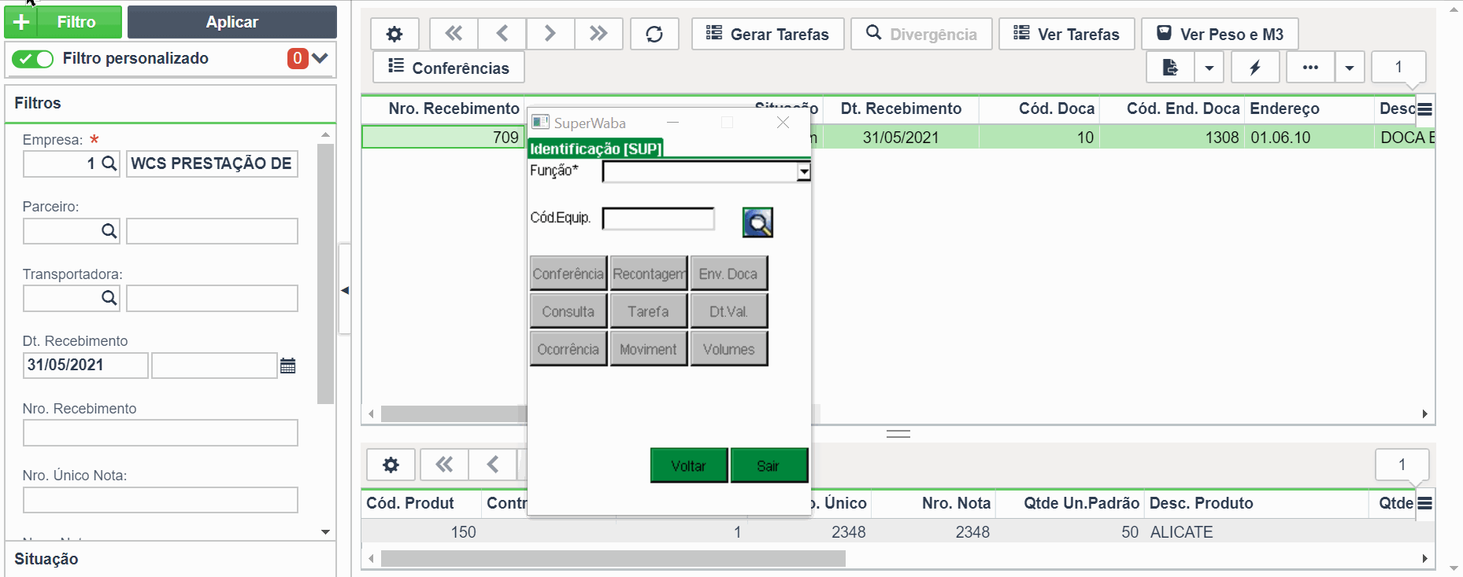Click the Recontagem button
Viewport: 1463px width, 577px height.
[649, 274]
